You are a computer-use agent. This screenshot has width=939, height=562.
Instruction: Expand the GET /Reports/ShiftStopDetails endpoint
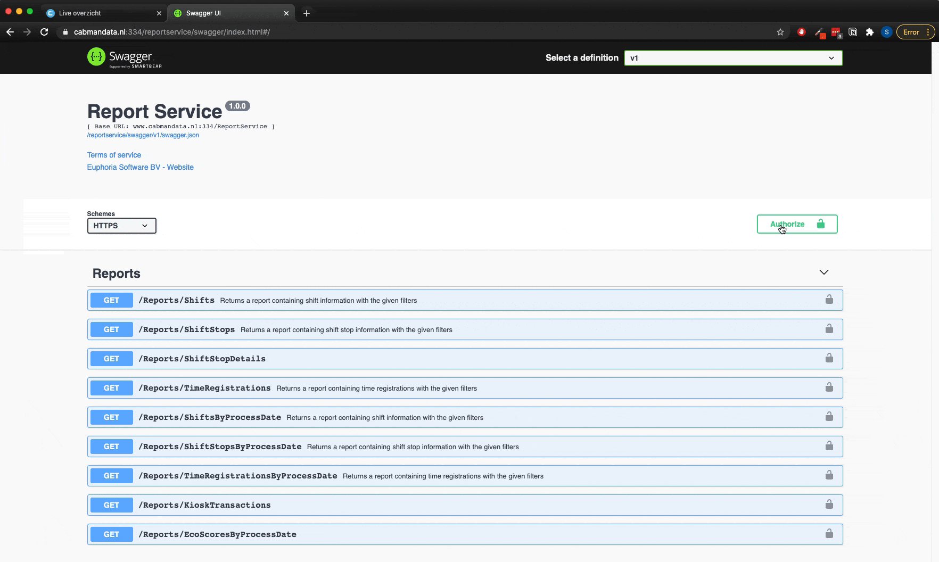202,359
